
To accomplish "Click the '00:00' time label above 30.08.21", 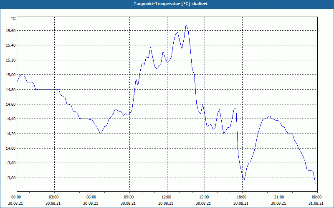I will 15,197.
